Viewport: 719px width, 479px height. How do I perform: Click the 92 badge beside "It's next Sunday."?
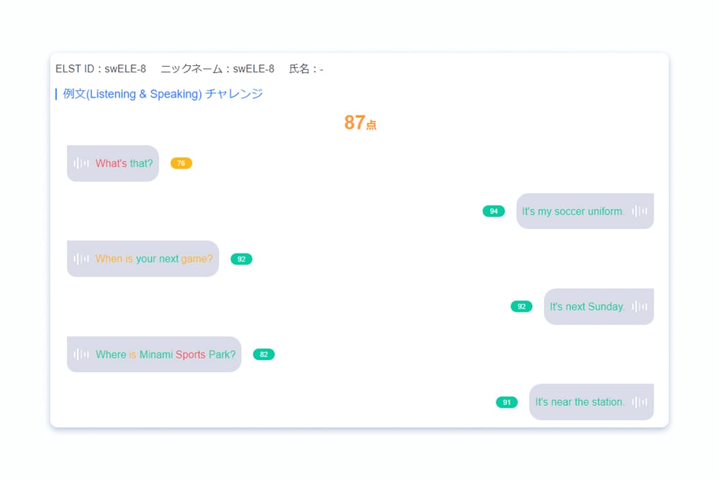[x=521, y=307]
